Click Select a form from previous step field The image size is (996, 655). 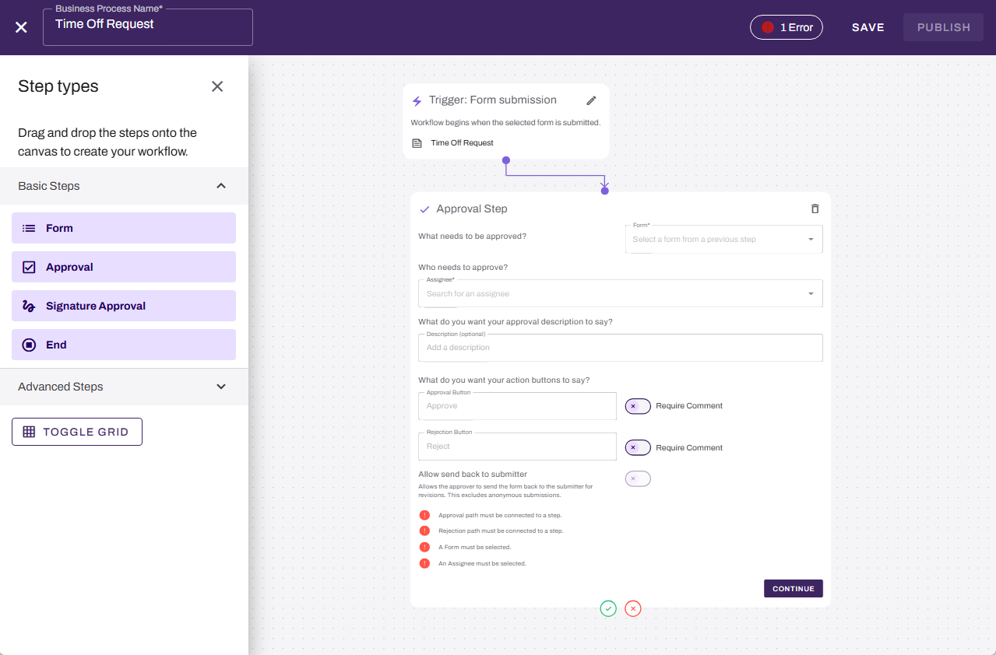(x=724, y=239)
